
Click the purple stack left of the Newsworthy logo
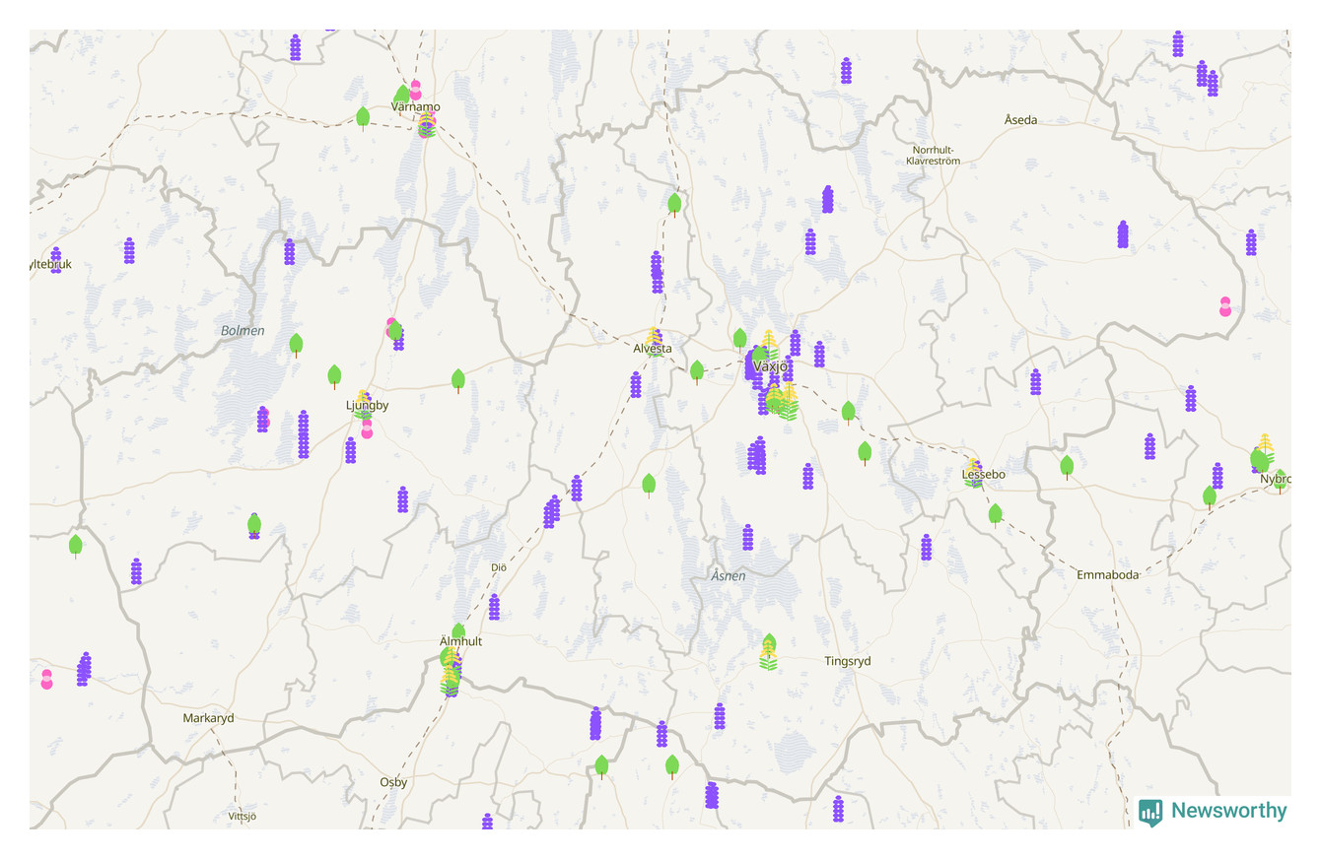838,809
